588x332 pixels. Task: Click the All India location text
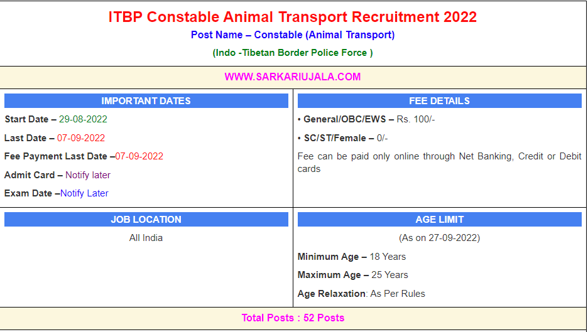146,238
